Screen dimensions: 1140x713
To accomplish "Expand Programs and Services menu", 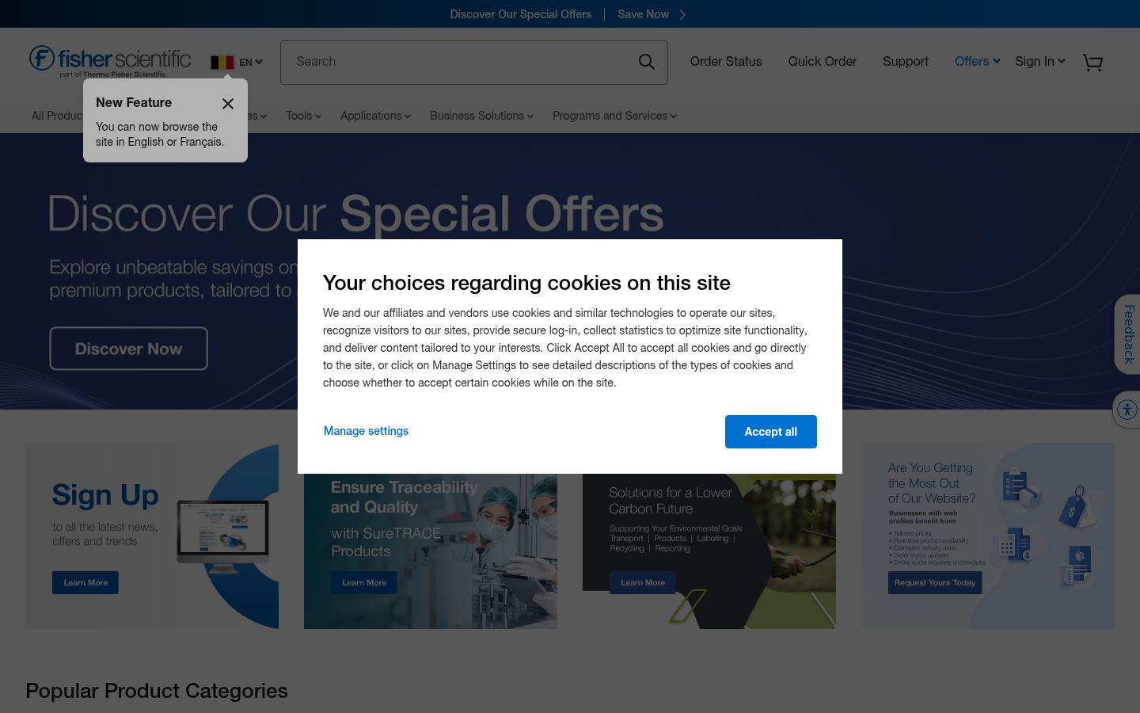I will (614, 116).
